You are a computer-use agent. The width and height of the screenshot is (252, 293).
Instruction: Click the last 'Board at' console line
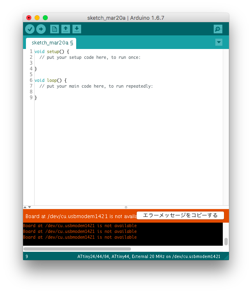click(x=80, y=237)
